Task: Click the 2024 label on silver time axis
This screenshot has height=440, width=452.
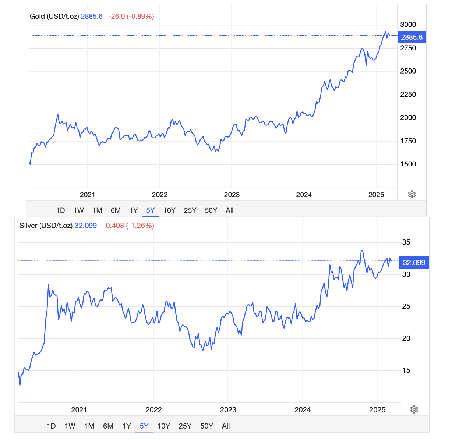Action: coord(303,410)
